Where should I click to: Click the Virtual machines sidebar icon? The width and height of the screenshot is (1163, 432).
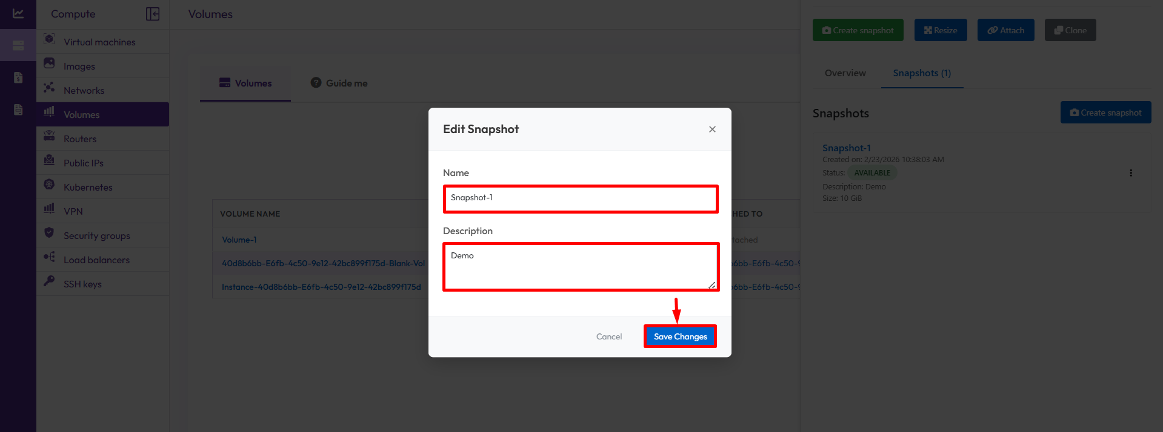(x=50, y=40)
